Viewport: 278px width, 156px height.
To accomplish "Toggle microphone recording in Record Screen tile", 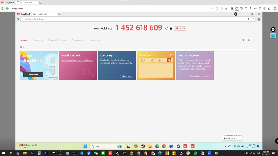I will (160, 60).
